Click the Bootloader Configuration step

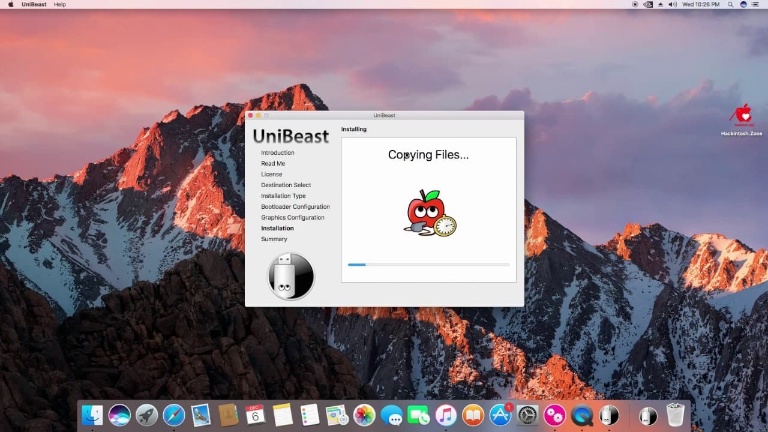(x=295, y=206)
